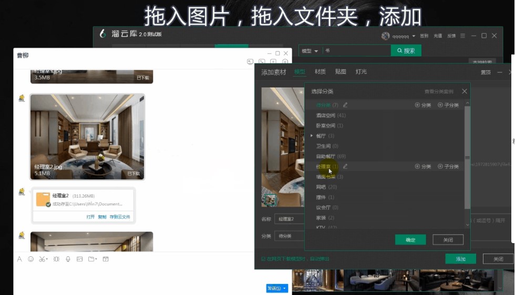The image size is (515, 295).
Task: Click the send picture icon in chat
Action: point(79,259)
